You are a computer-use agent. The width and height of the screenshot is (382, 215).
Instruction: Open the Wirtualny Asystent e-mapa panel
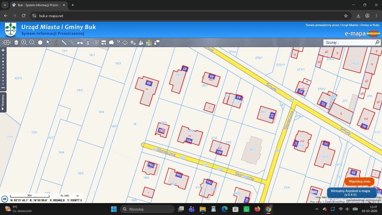(x=352, y=193)
